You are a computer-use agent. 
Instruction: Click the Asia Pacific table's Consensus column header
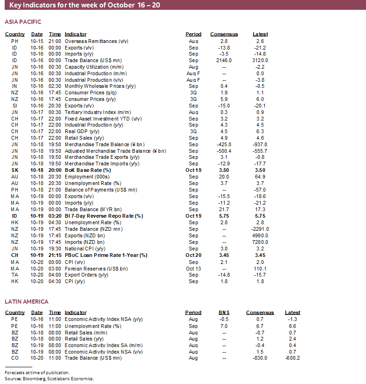pos(224,34)
